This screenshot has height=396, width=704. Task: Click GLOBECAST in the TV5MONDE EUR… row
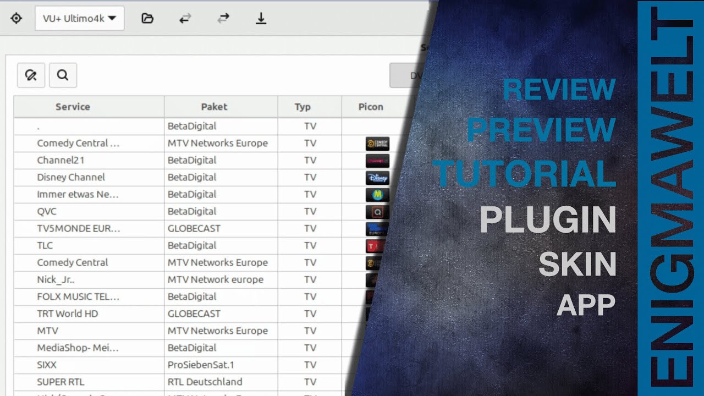point(194,228)
